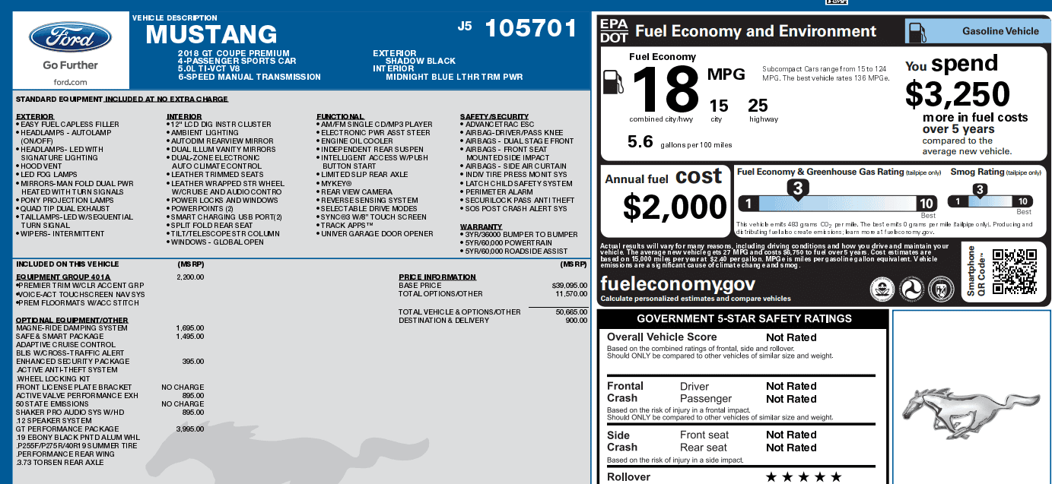Screen dimensions: 1052x484
Task: Click Not Rated in the Driver row
Action: (791, 386)
